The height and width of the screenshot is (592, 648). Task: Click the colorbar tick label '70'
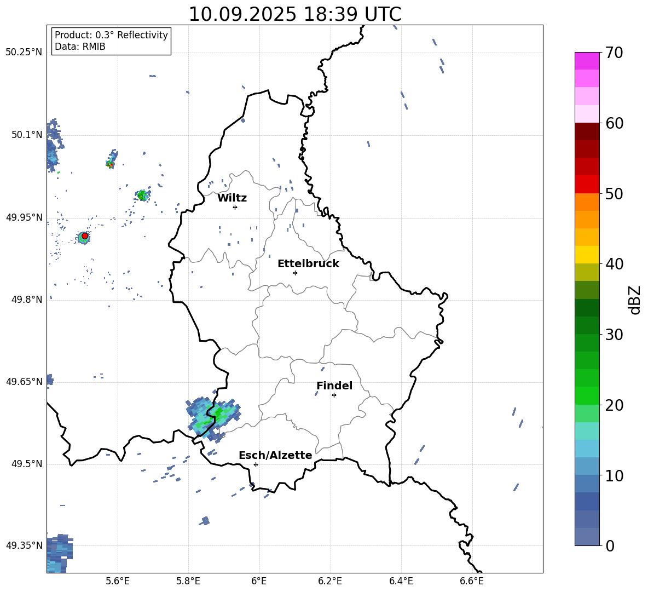point(614,53)
